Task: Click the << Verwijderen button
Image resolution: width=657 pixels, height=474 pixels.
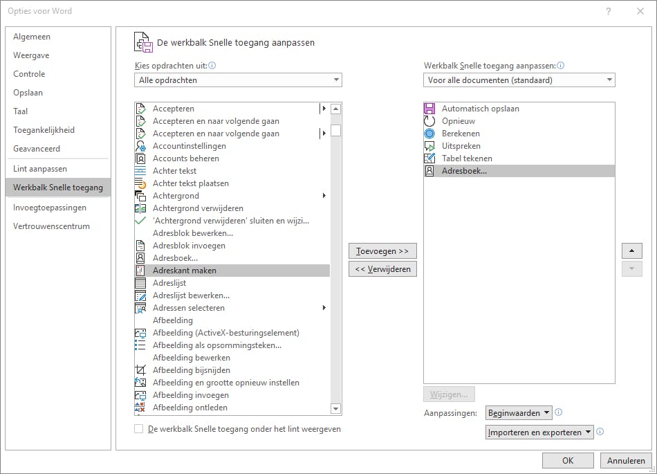Action: click(x=382, y=269)
